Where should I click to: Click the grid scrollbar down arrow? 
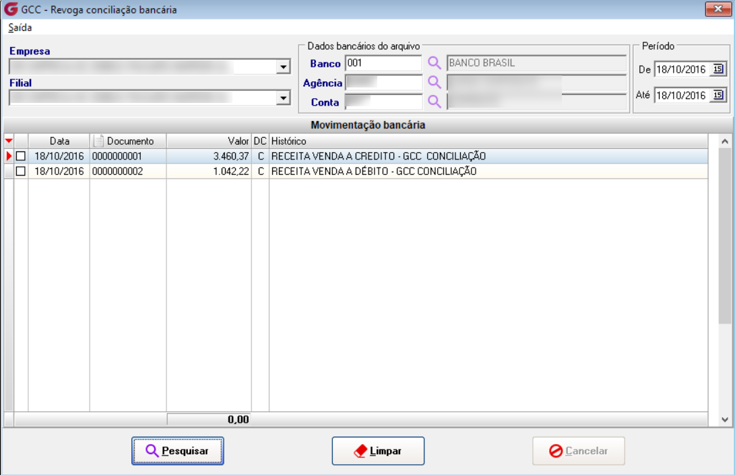[x=725, y=420]
